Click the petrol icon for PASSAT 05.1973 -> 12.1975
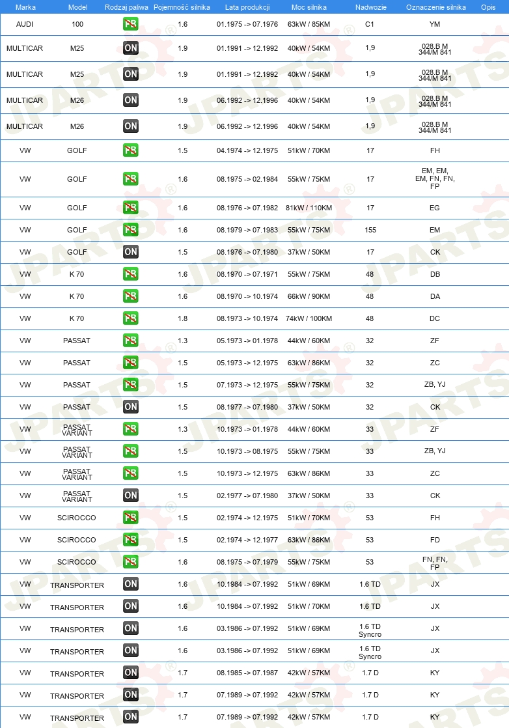The height and width of the screenshot is (728, 509). tap(131, 363)
